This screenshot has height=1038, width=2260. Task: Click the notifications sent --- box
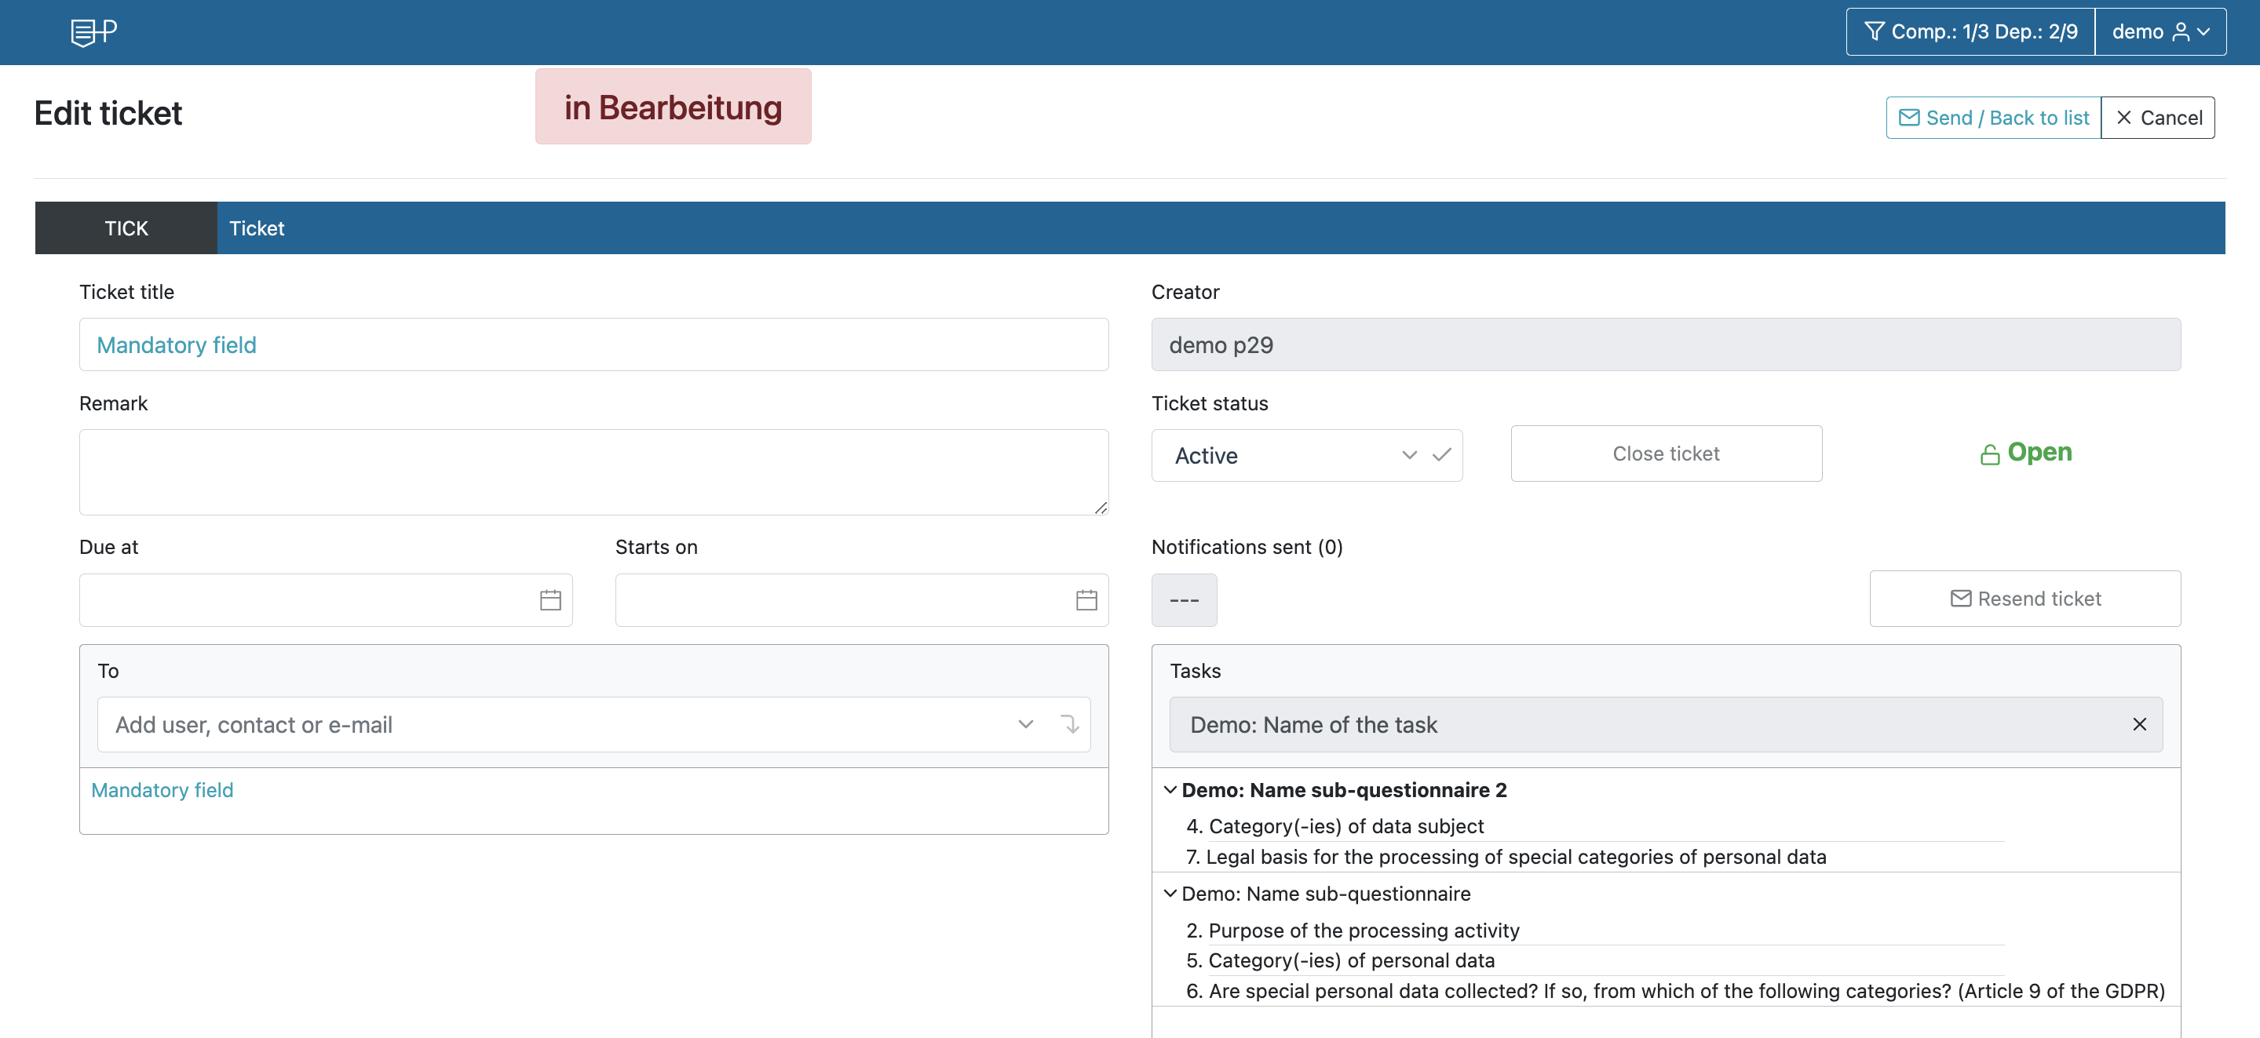tap(1184, 600)
